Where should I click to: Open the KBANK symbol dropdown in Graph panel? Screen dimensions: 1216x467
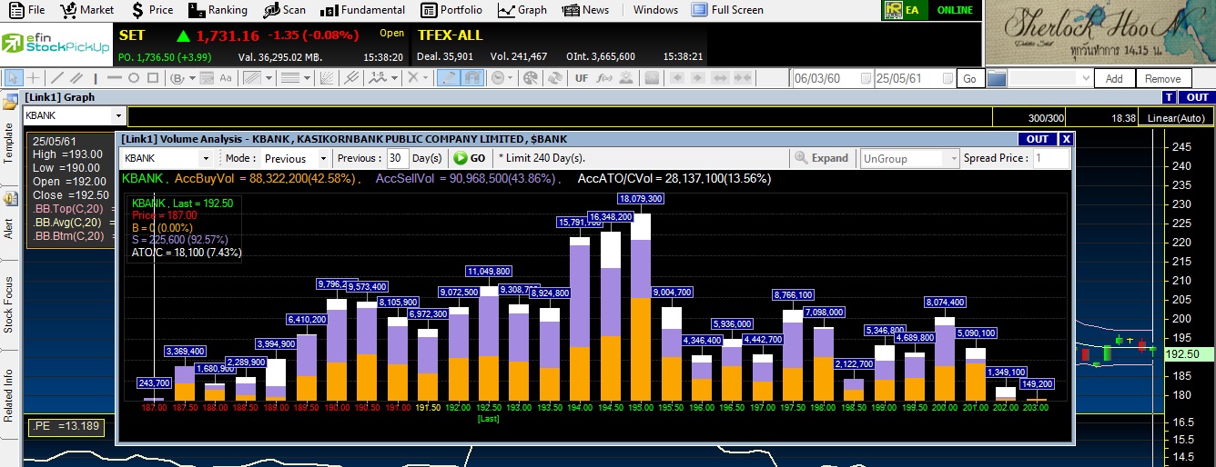(118, 116)
